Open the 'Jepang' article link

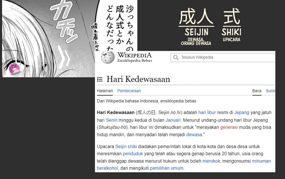click(242, 112)
